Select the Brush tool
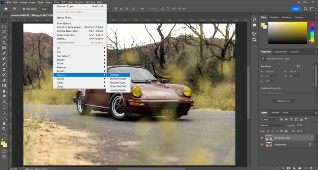The height and width of the screenshot is (170, 318). (x=4, y=64)
